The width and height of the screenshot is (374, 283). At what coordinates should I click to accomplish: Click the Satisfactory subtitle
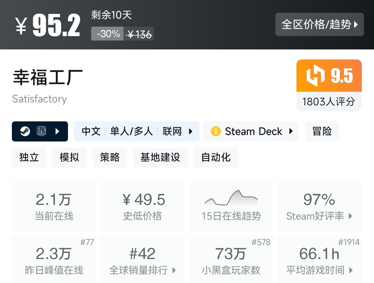tap(39, 99)
